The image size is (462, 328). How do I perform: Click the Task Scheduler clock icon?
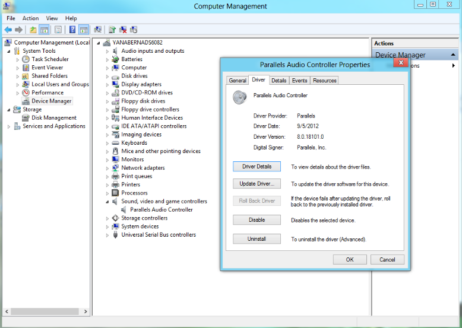pyautogui.click(x=26, y=59)
